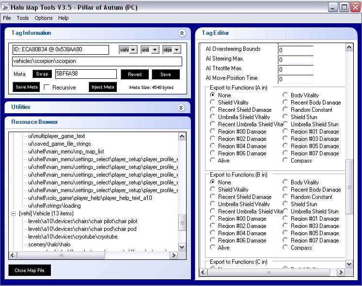Click the Close Map File button
Screen dimensions: 362x286
click(x=30, y=271)
